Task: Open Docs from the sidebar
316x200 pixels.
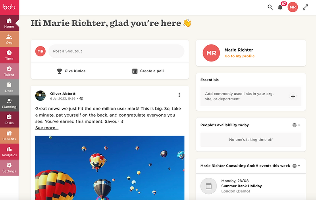Action: pos(9,87)
